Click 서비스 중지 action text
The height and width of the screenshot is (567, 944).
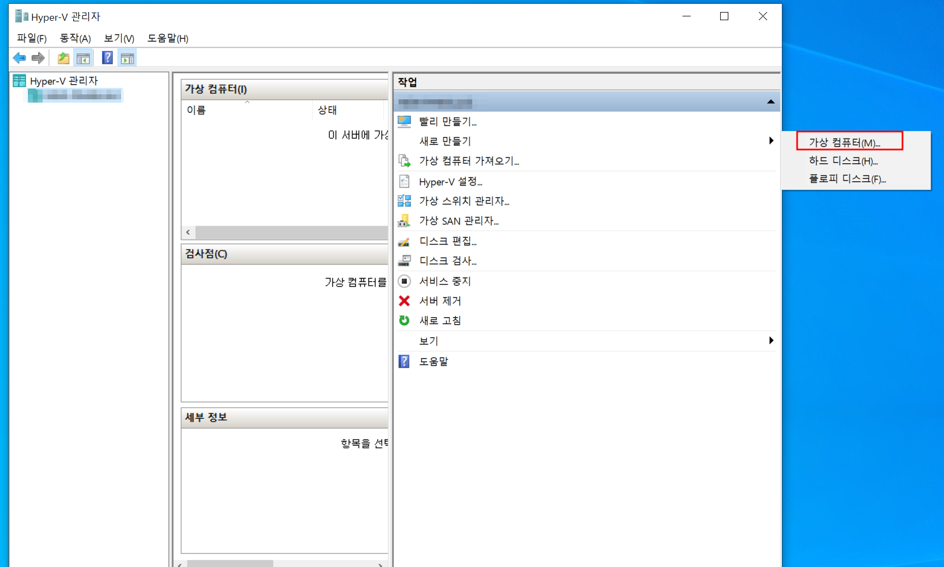(445, 281)
